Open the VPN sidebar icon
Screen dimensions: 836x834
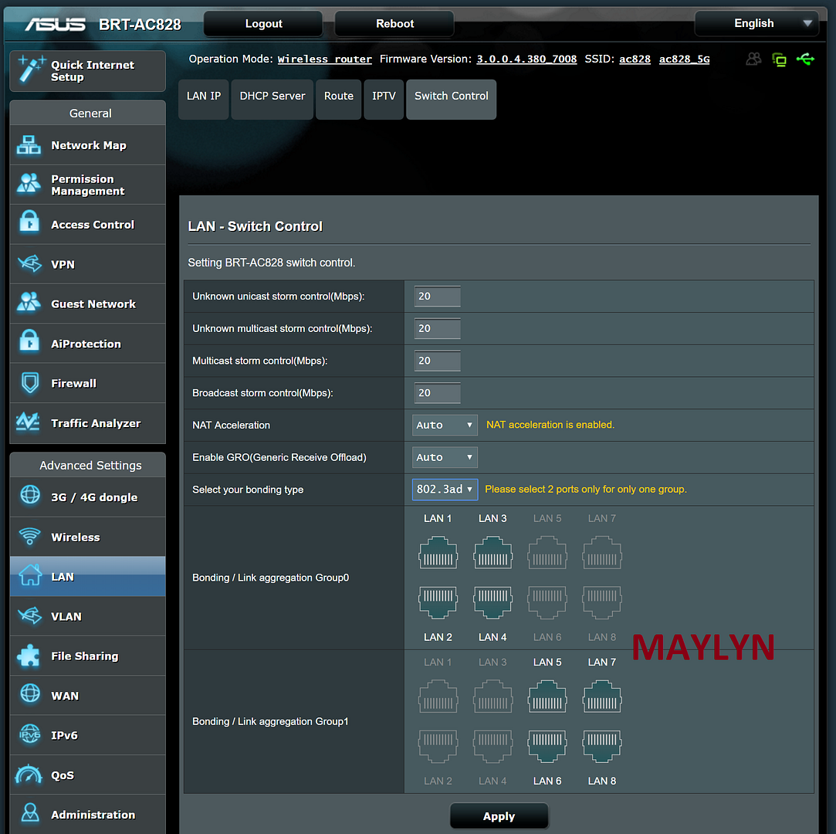(x=29, y=263)
